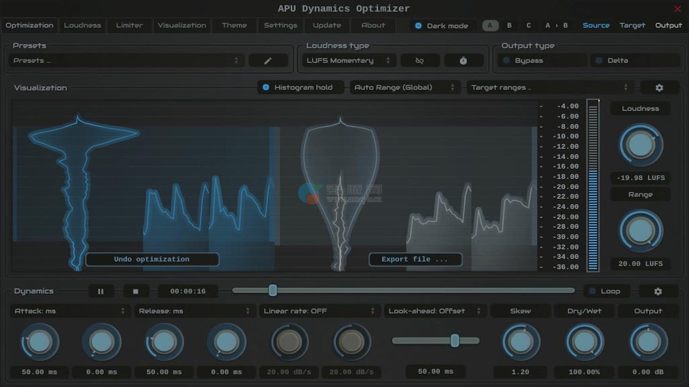This screenshot has width=689, height=387.
Task: Click the unlink loudness icon button
Action: [420, 61]
